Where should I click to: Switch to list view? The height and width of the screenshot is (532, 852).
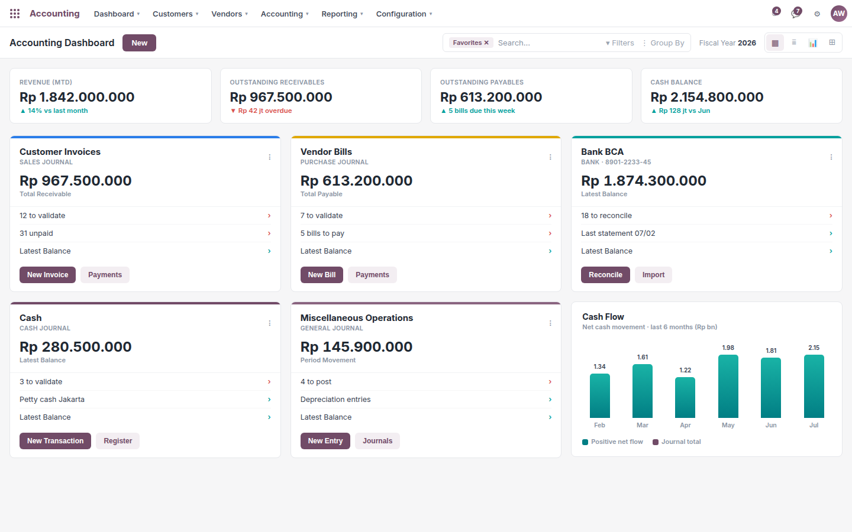coord(794,43)
